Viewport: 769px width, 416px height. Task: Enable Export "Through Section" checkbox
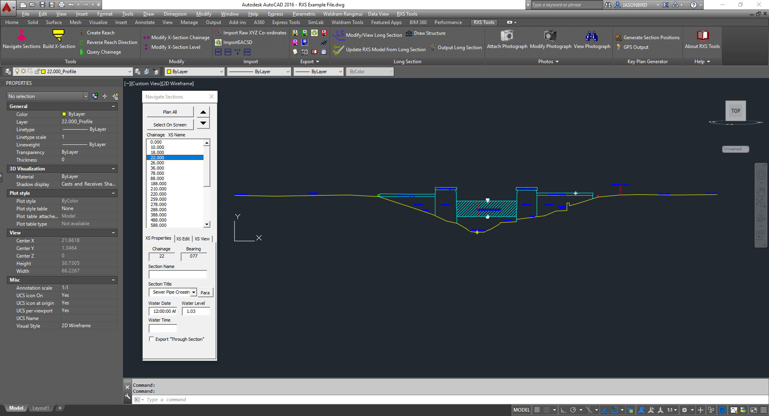coord(151,339)
